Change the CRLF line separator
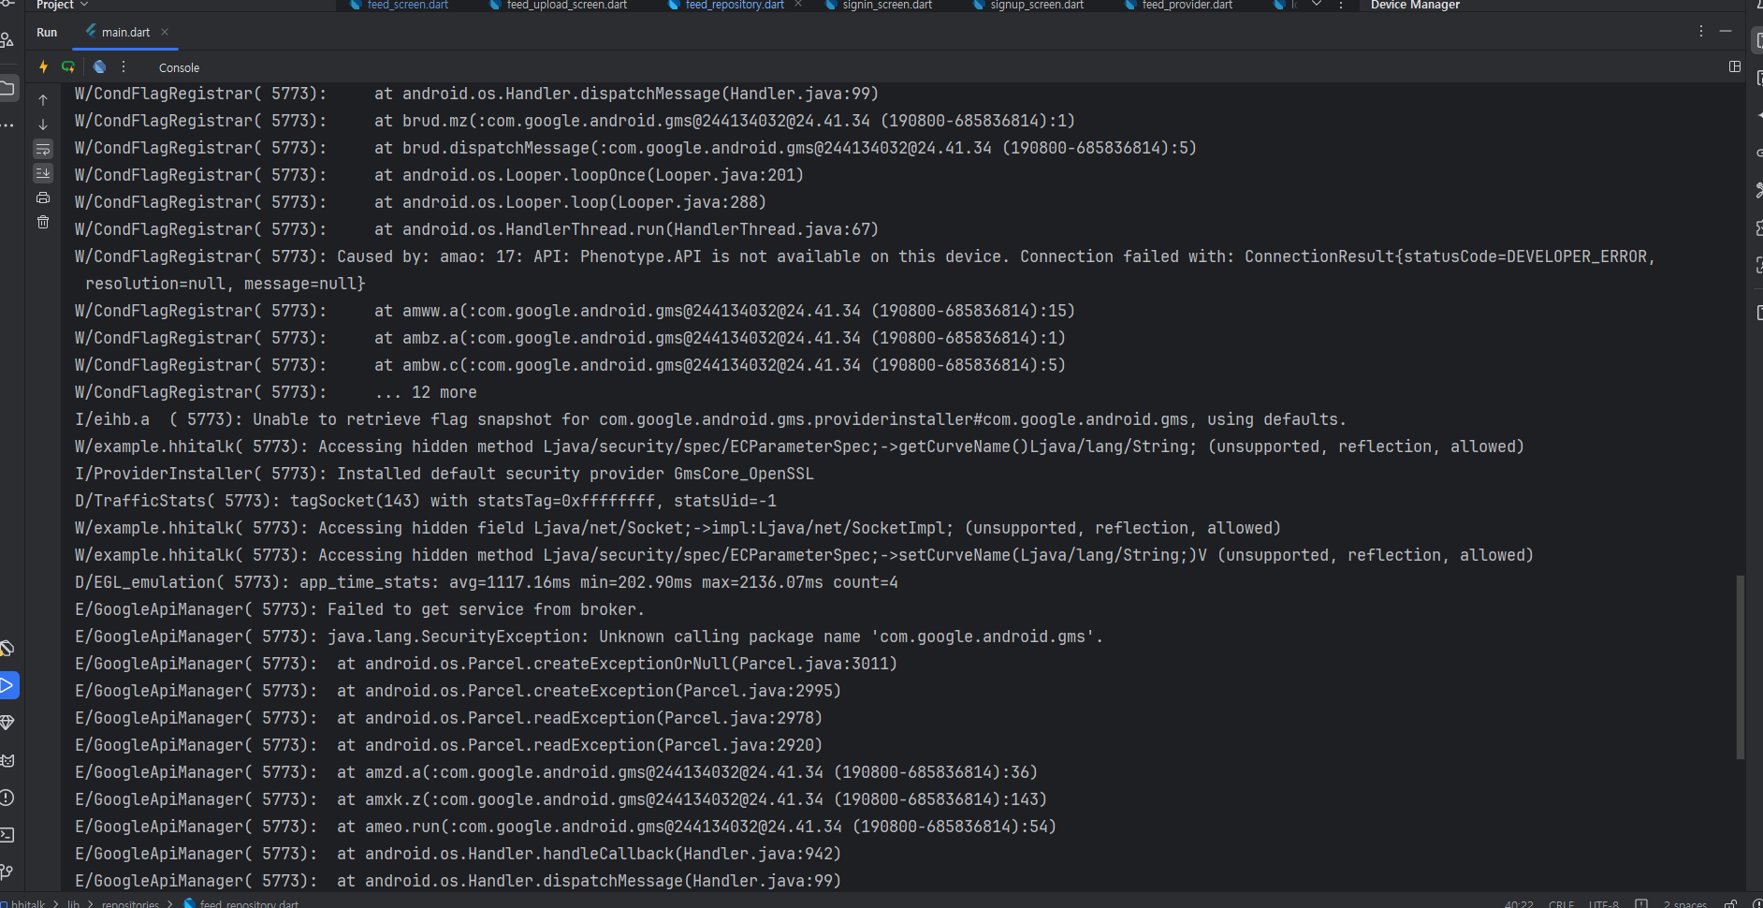Screen dimensions: 1763x908 pyautogui.click(x=1561, y=903)
